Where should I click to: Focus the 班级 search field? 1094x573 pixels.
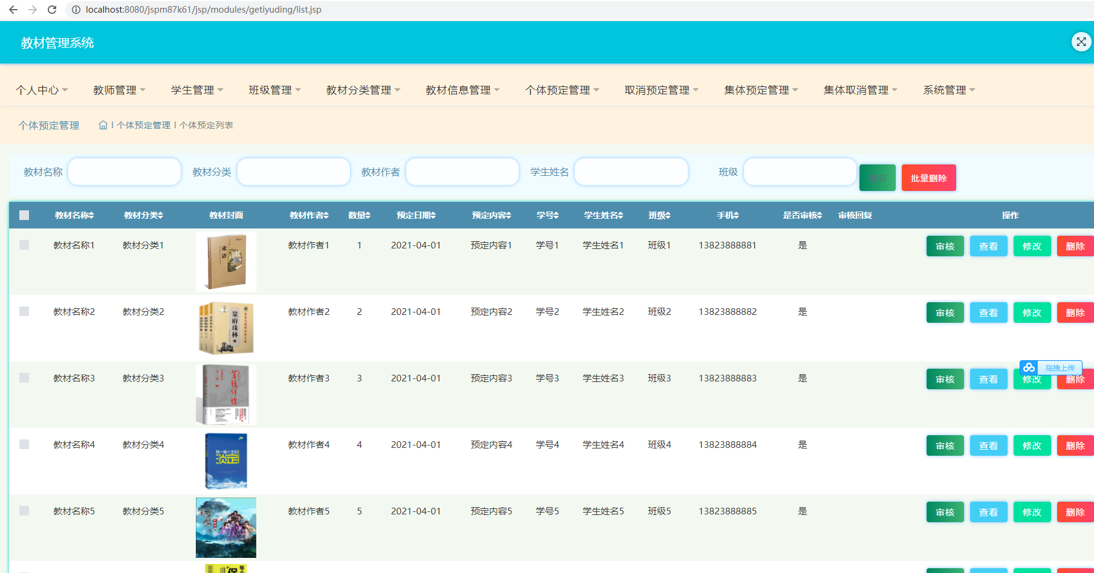pos(800,172)
